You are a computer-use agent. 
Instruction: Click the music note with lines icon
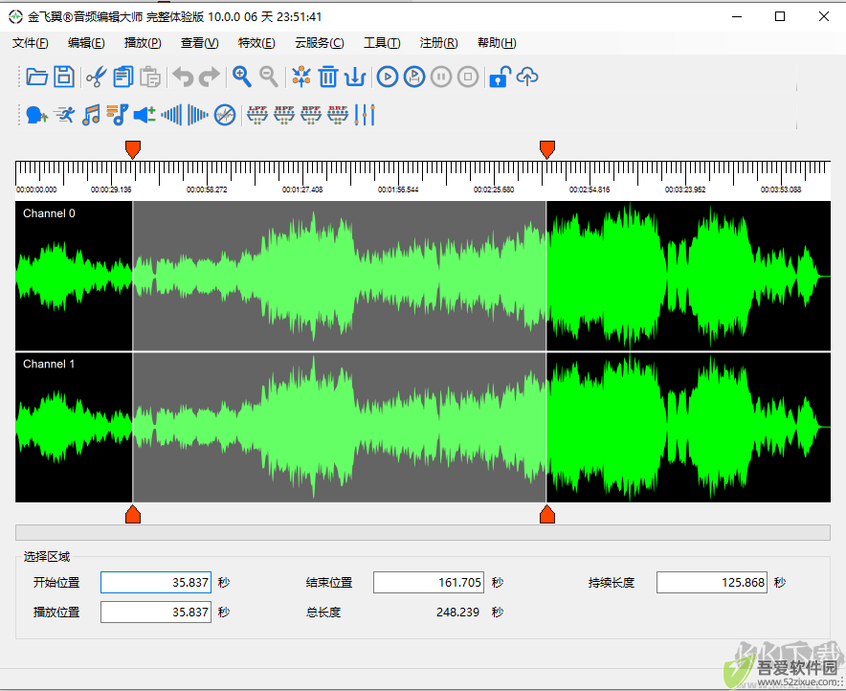pos(118,115)
